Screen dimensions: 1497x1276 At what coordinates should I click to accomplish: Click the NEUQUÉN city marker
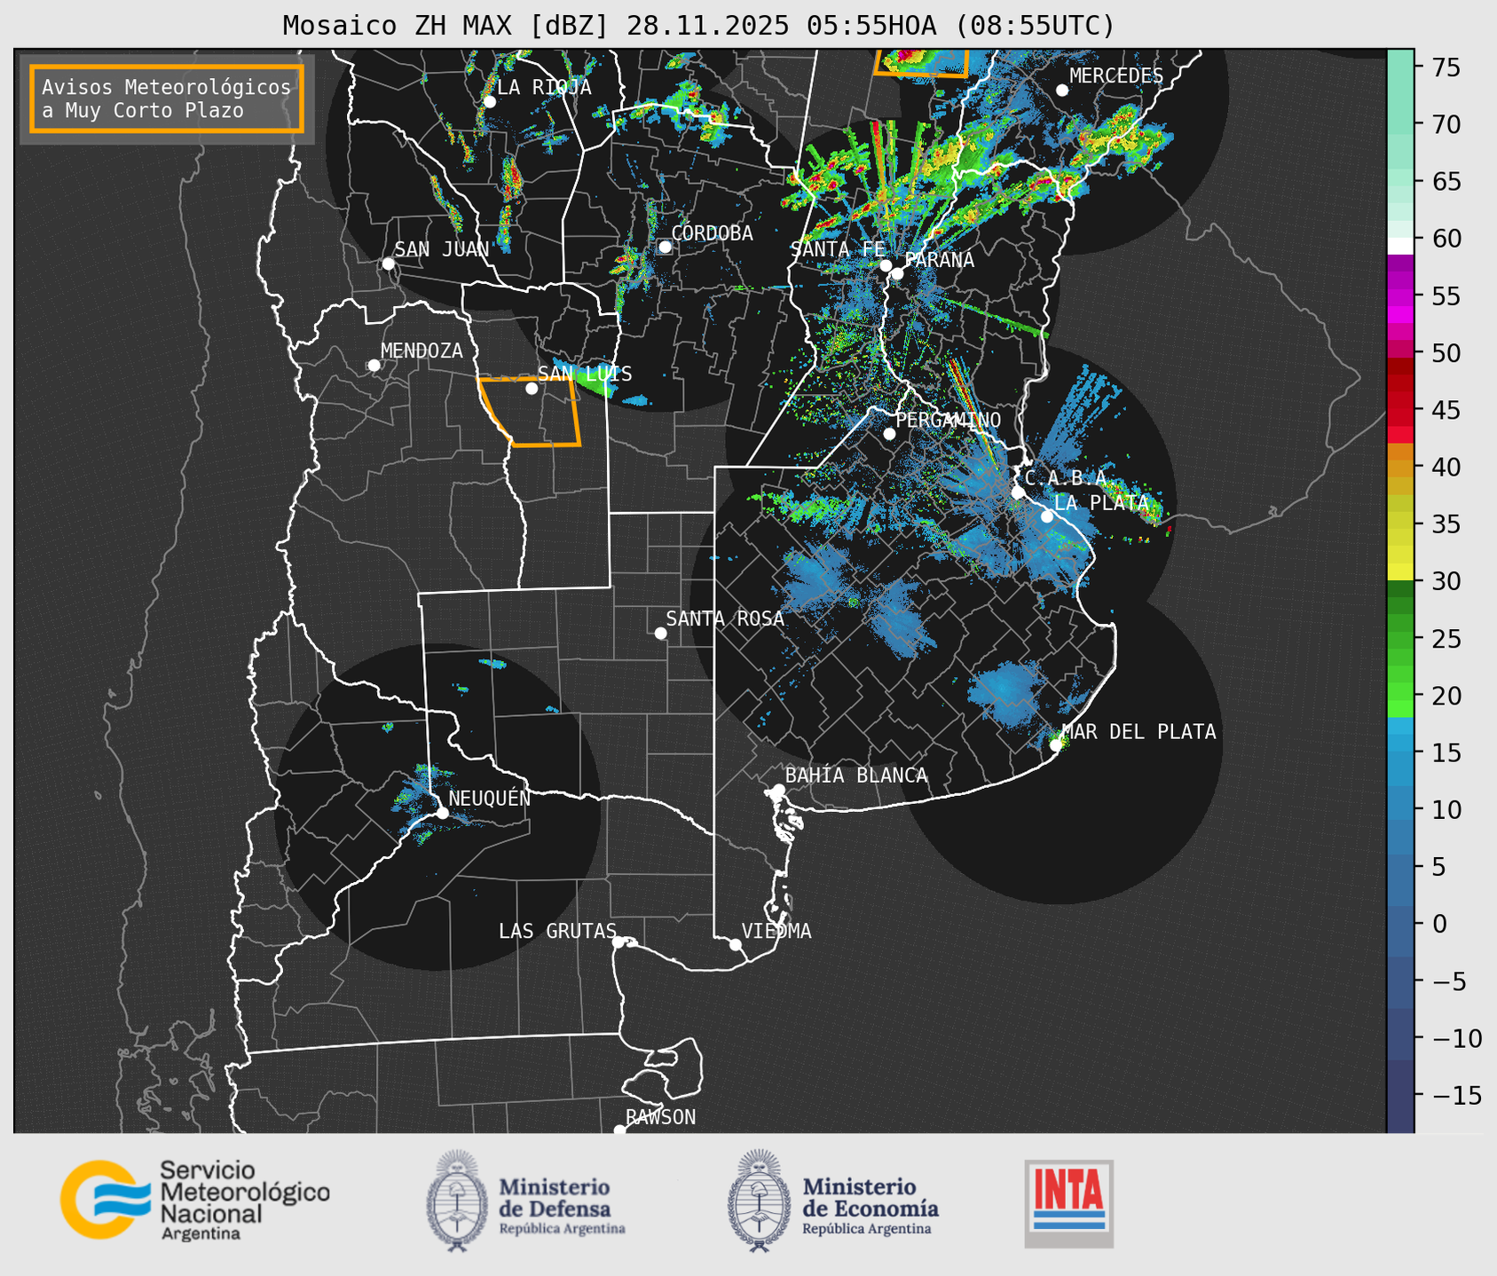click(442, 813)
